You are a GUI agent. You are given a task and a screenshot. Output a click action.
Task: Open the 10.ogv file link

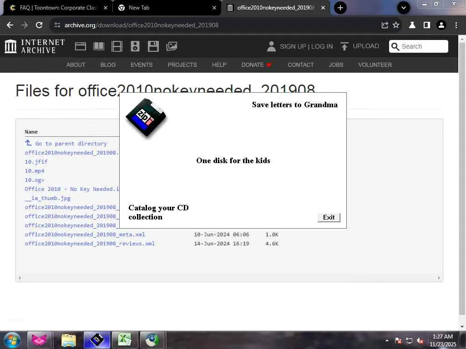point(35,180)
